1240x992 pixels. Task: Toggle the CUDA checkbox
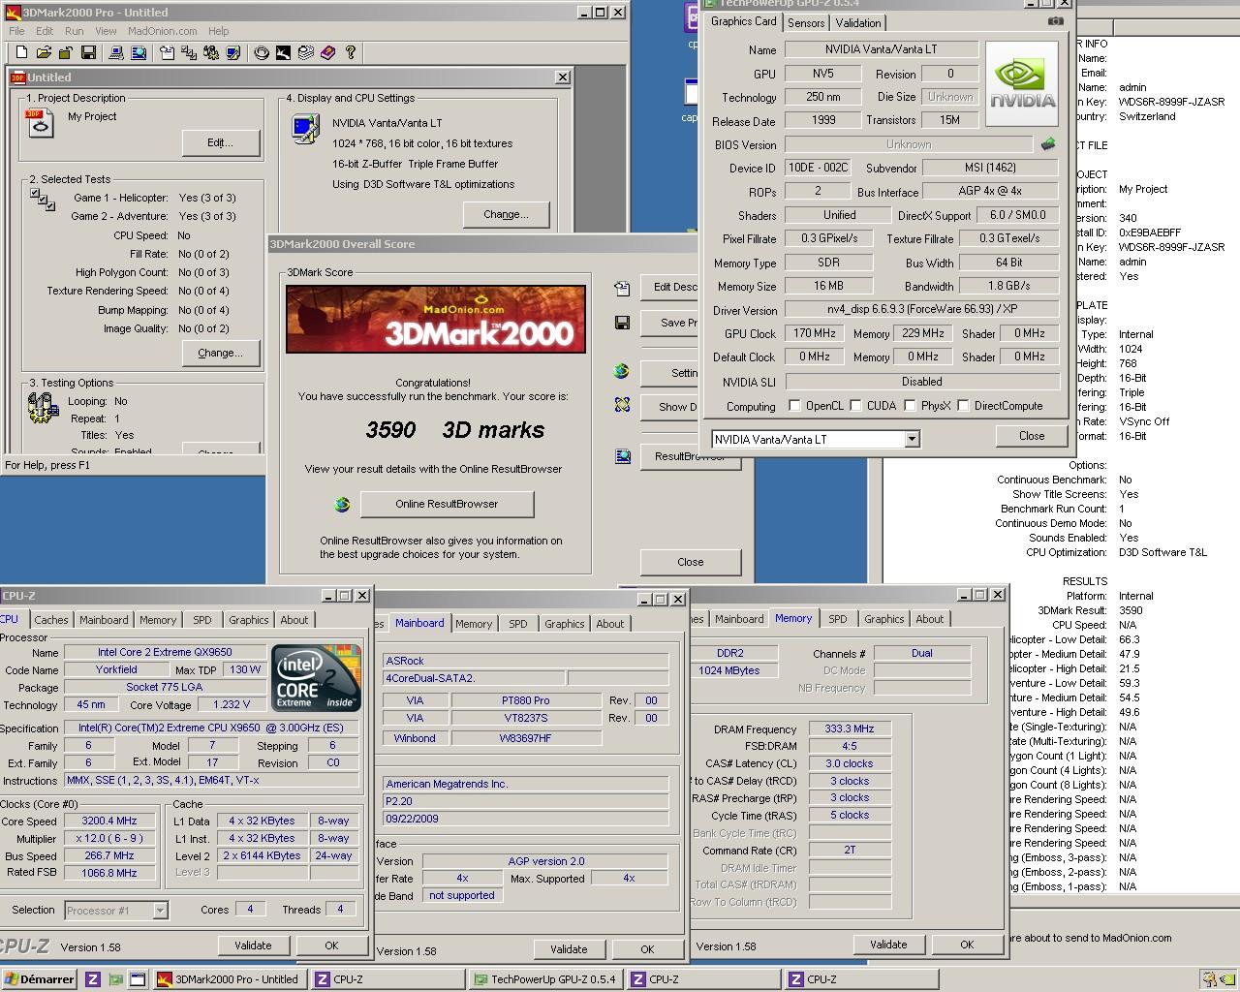[856, 406]
